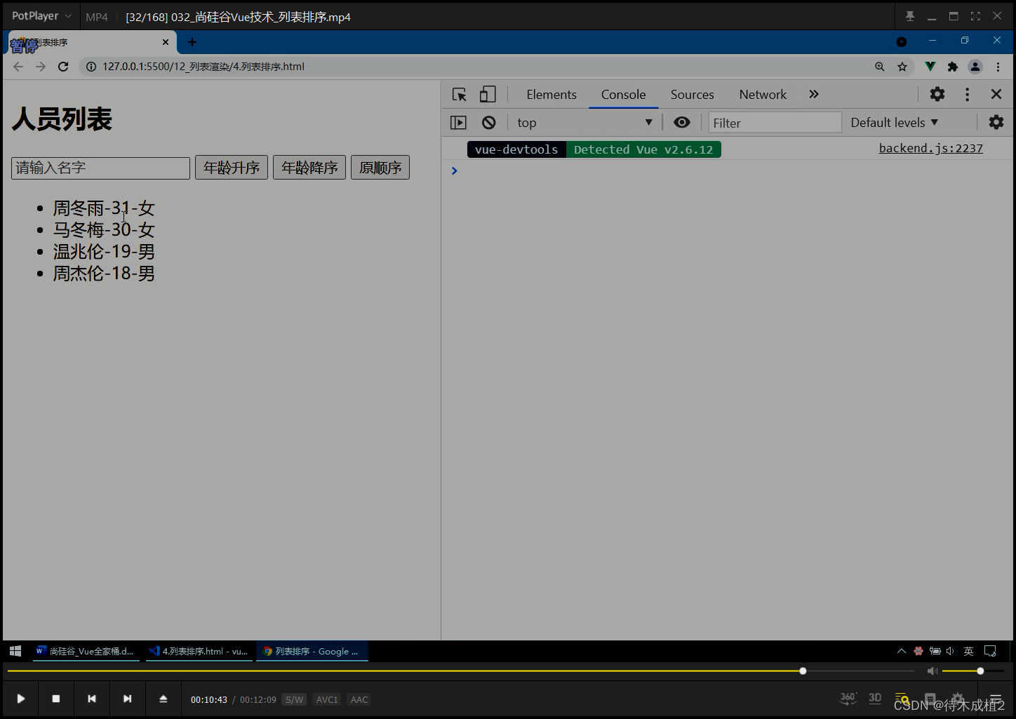Click the site information icon in address bar
This screenshot has height=719, width=1016.
point(91,67)
